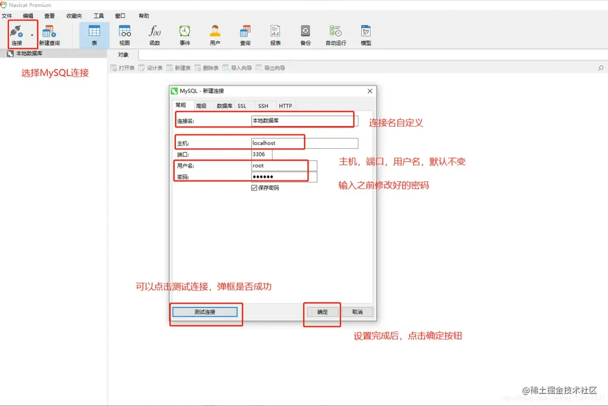Select the 视图 (Views) icon
Viewport: 608px width, 406px height.
click(x=124, y=34)
